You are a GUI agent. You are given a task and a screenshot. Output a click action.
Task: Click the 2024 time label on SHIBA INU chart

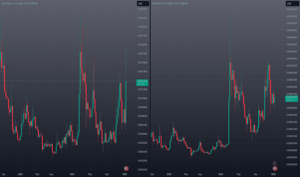click(x=221, y=174)
